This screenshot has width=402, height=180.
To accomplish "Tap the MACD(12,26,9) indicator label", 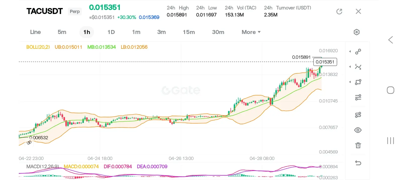I will pos(43,166).
